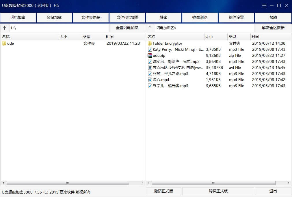This screenshot has width=292, height=197.
Task: Click 激活正式版 to activate full version
Action: [x=163, y=191]
